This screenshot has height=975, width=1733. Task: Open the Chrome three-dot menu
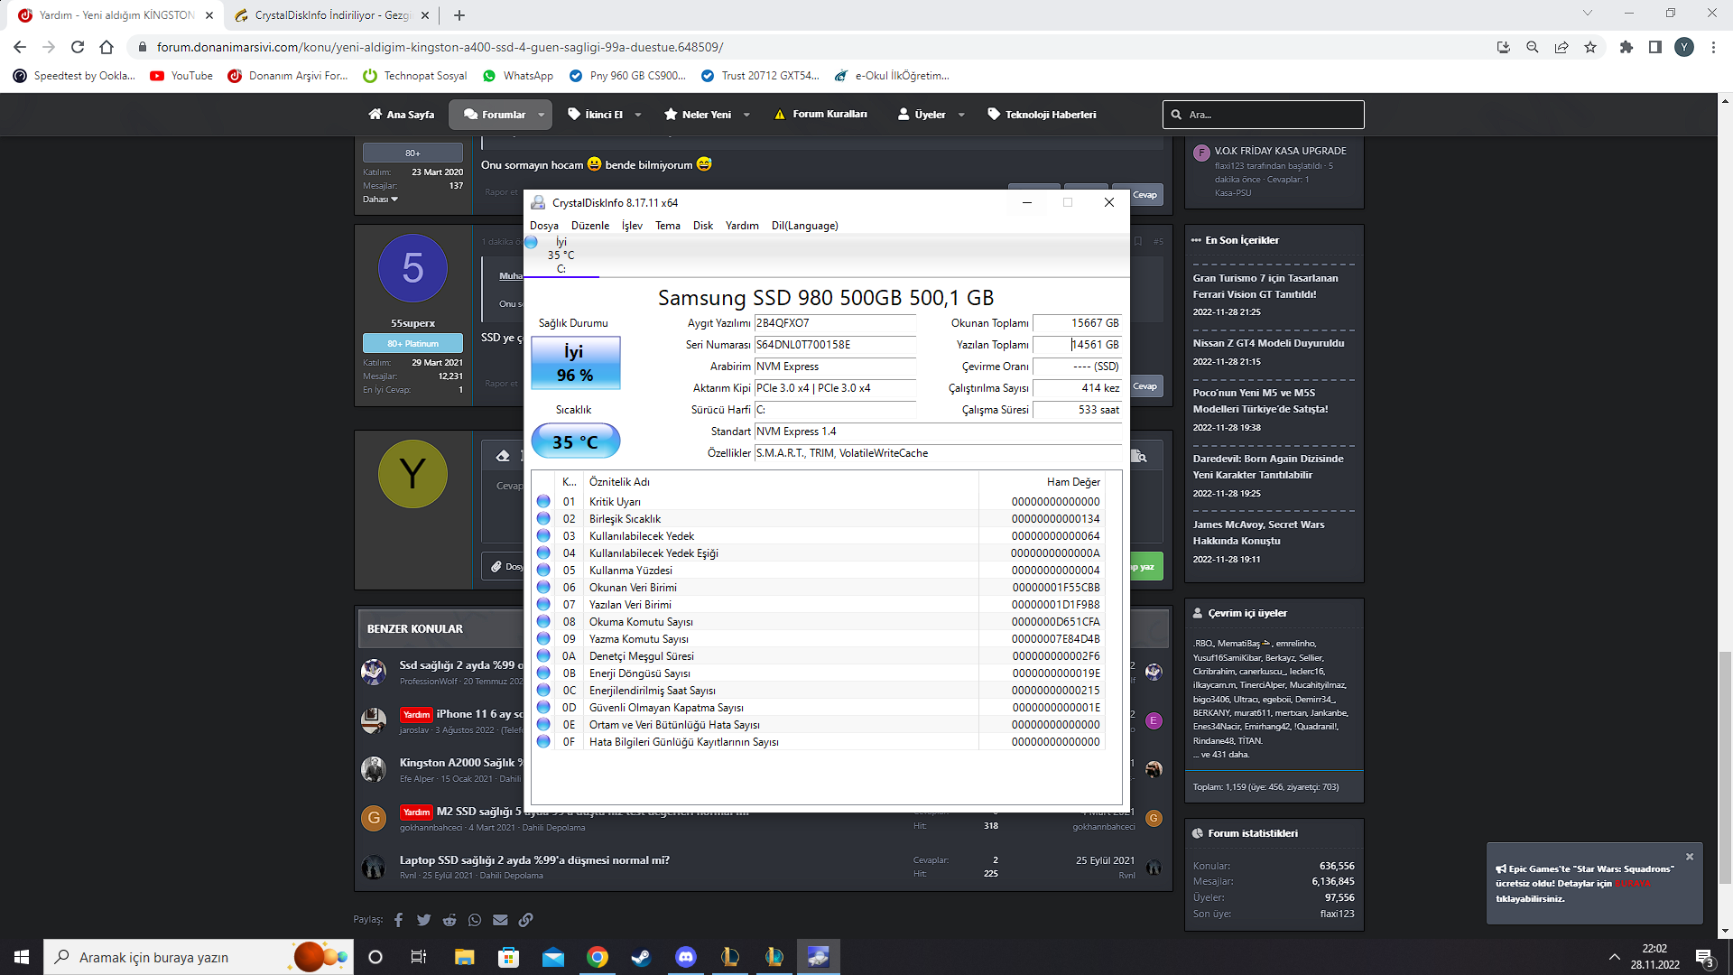click(x=1713, y=47)
